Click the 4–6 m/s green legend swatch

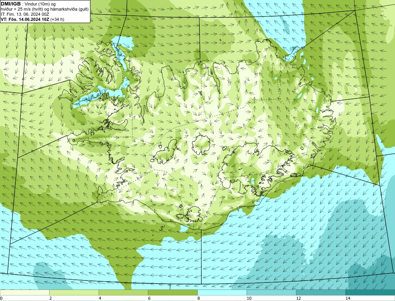[123, 292]
